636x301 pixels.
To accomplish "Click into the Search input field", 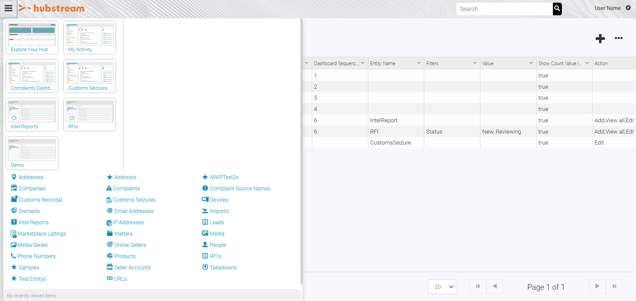I will (504, 9).
